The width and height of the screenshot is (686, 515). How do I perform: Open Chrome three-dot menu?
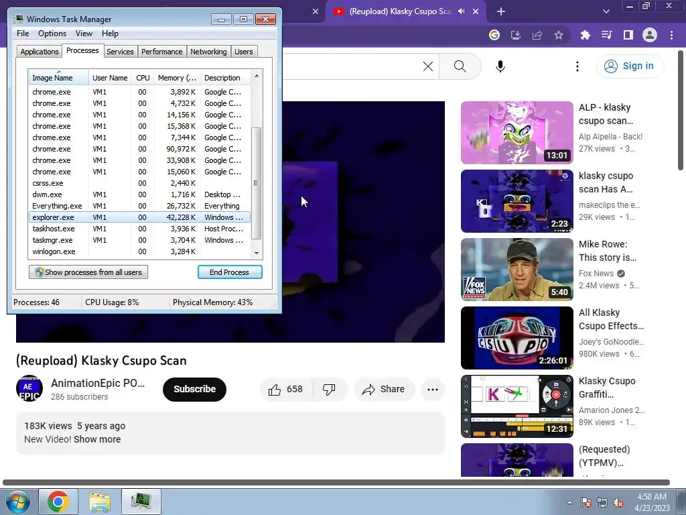(671, 35)
